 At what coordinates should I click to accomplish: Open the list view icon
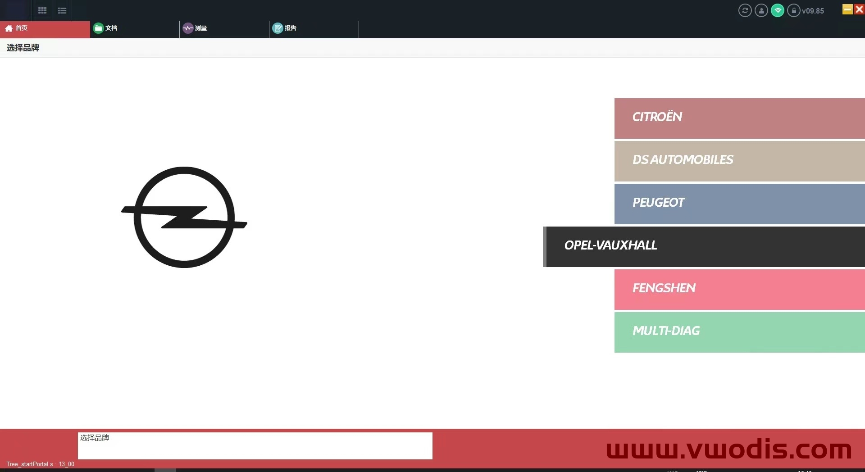tap(62, 10)
